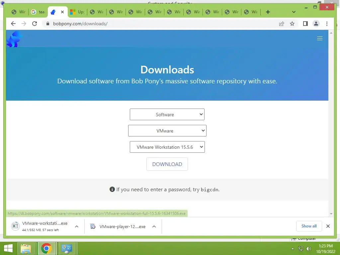Switch to the Google search tab

(38, 12)
